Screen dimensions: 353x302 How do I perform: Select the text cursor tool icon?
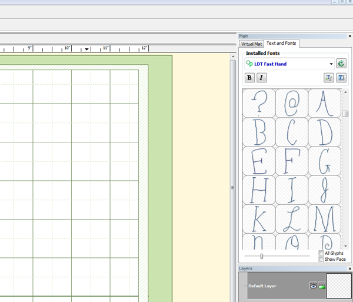coord(341,78)
